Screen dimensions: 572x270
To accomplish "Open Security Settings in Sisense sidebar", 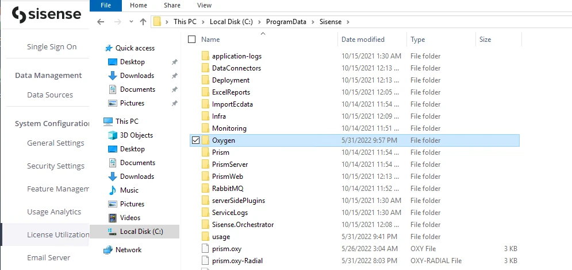I will pos(55,166).
